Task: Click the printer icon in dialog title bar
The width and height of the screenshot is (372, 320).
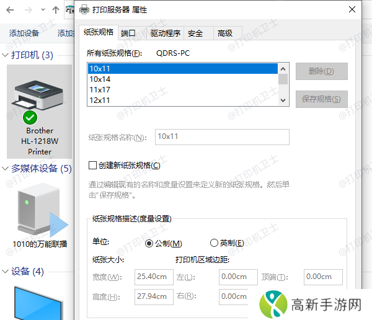Action: pos(84,10)
